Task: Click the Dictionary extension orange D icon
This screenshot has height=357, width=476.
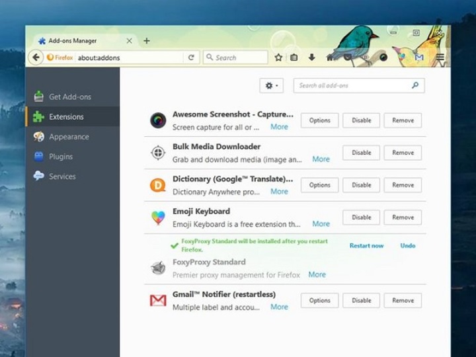Action: click(x=158, y=185)
